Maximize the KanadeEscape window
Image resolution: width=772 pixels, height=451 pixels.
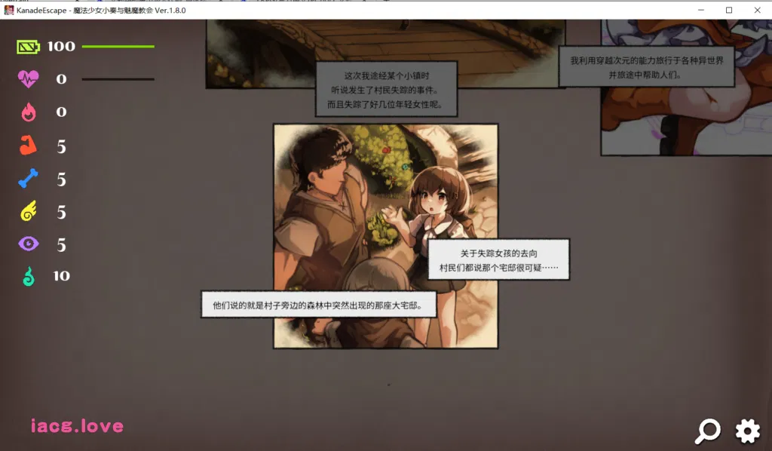coord(729,10)
